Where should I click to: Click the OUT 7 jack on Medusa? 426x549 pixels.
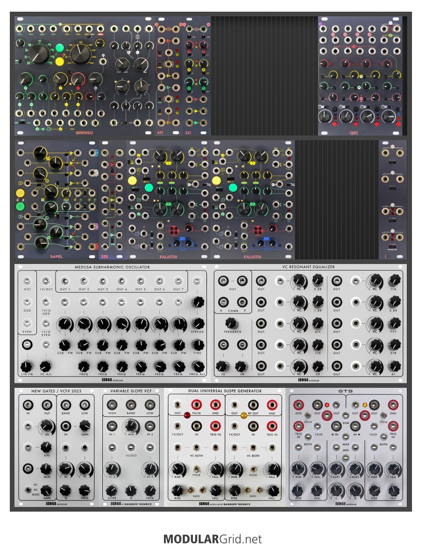(x=178, y=281)
